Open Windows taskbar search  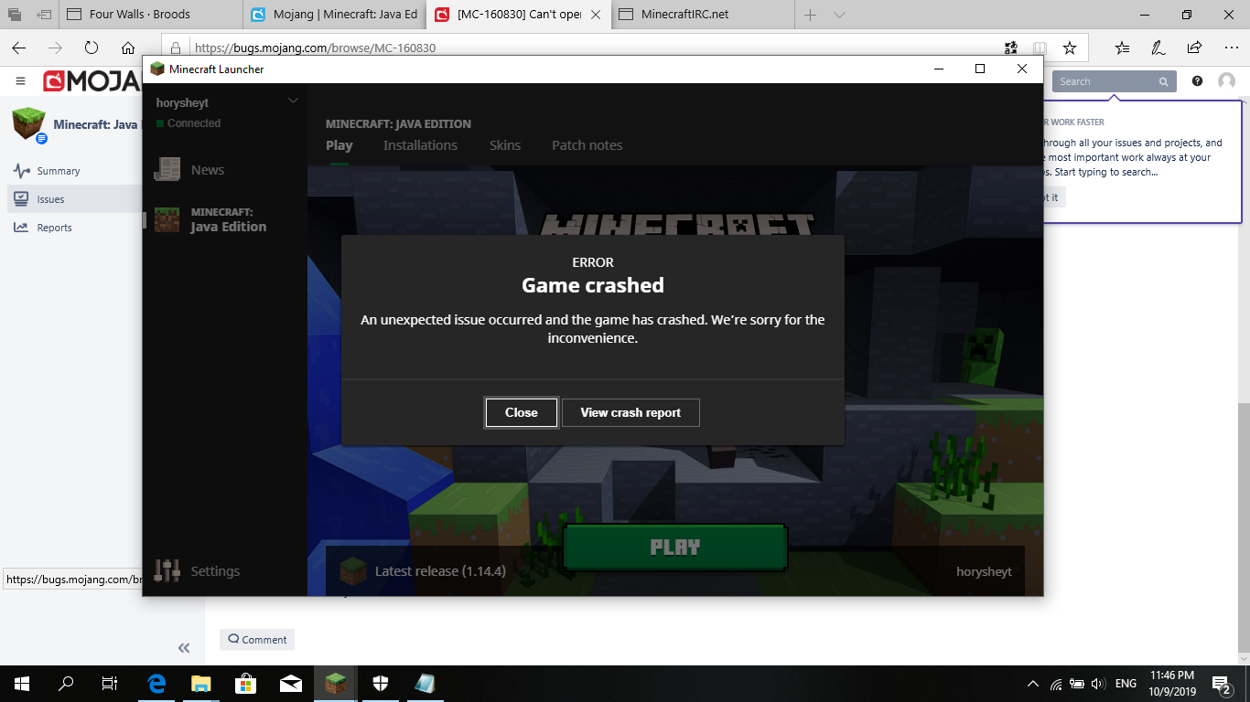(x=66, y=684)
